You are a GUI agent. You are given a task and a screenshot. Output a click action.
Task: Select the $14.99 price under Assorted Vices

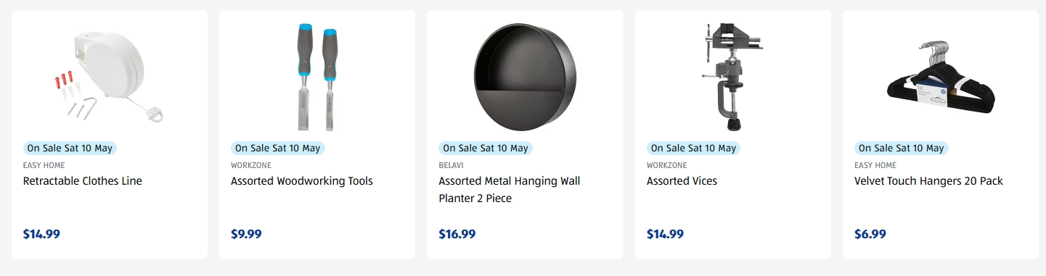pyautogui.click(x=665, y=234)
